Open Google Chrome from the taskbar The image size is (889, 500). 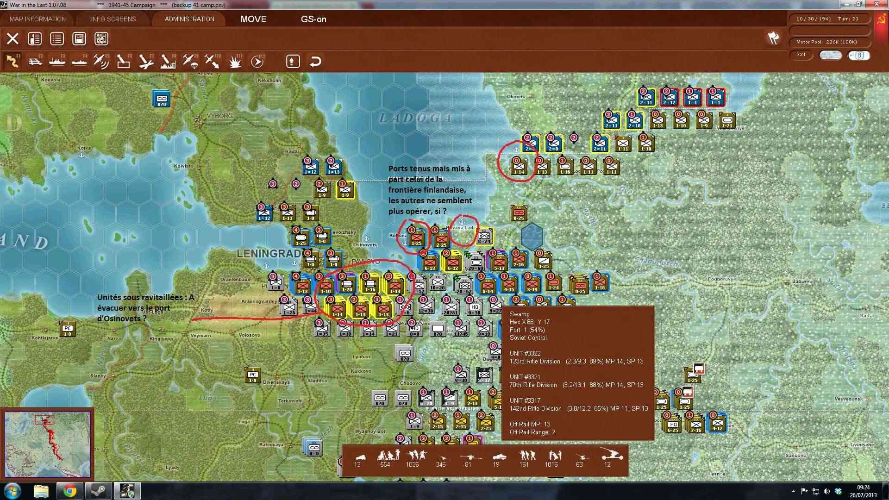coord(70,491)
